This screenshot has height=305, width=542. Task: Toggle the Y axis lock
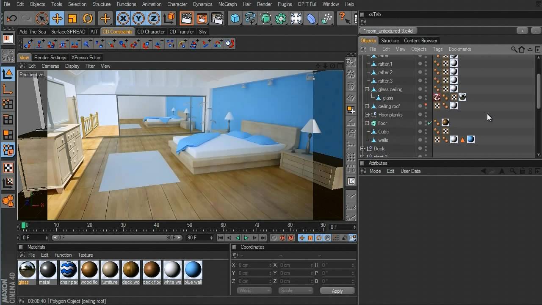tap(138, 18)
